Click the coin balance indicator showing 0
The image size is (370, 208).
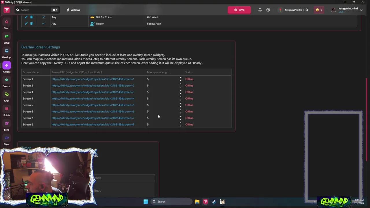click(319, 10)
